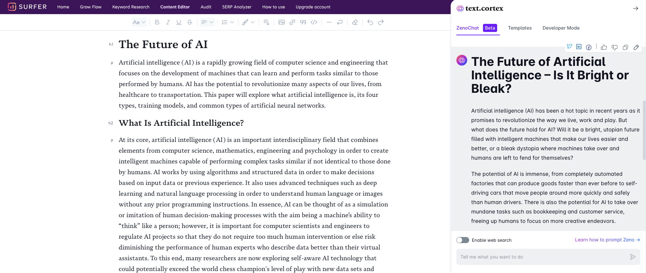Redo the last edit

tap(381, 22)
